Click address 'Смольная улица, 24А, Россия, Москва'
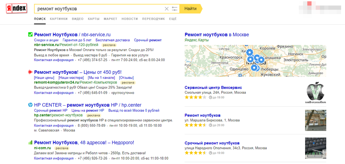Viewport: 345px width, 164px height. coord(215,93)
